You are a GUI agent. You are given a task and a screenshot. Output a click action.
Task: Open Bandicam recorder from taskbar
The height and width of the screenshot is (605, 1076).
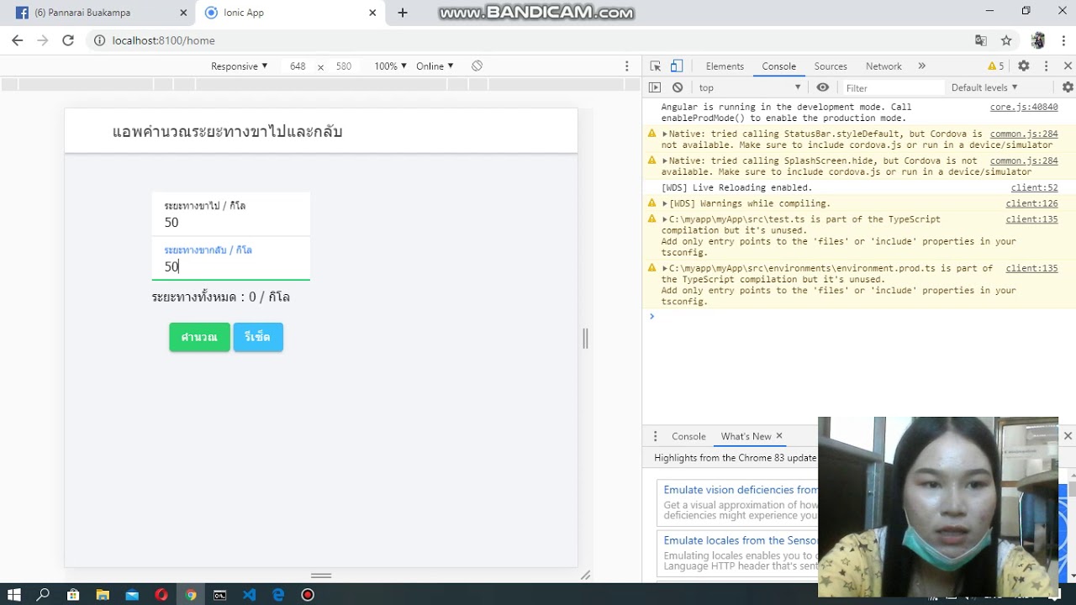[x=308, y=595]
